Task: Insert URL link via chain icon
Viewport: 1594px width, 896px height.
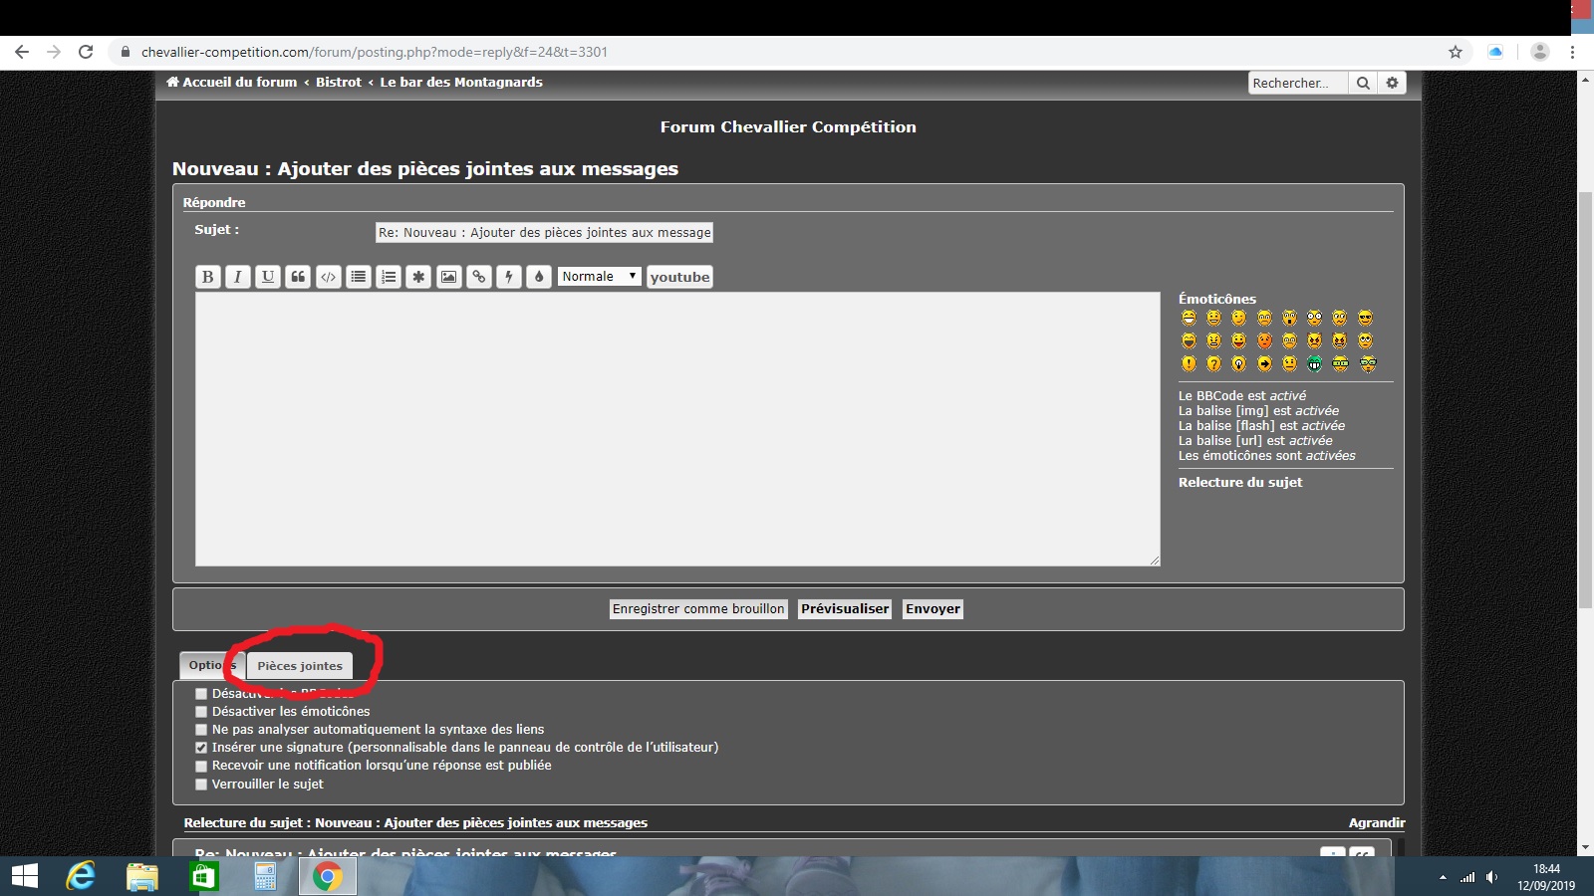Action: click(x=479, y=277)
